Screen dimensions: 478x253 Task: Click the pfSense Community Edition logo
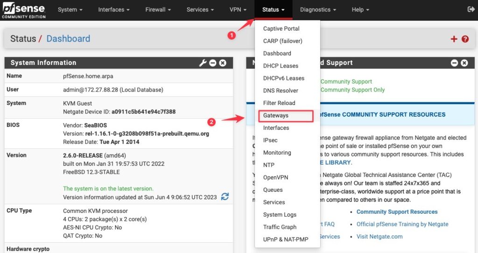point(24,10)
